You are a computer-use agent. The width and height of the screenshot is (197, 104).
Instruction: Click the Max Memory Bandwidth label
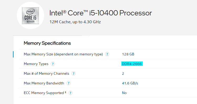(x=44, y=83)
